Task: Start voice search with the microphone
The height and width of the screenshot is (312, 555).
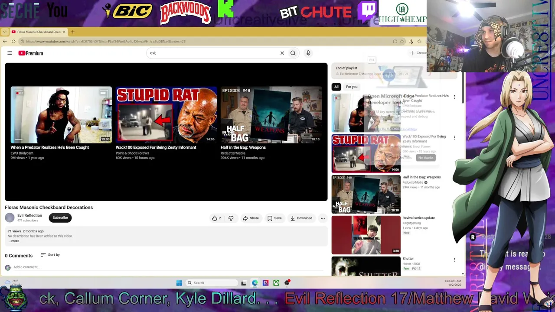Action: (x=308, y=53)
